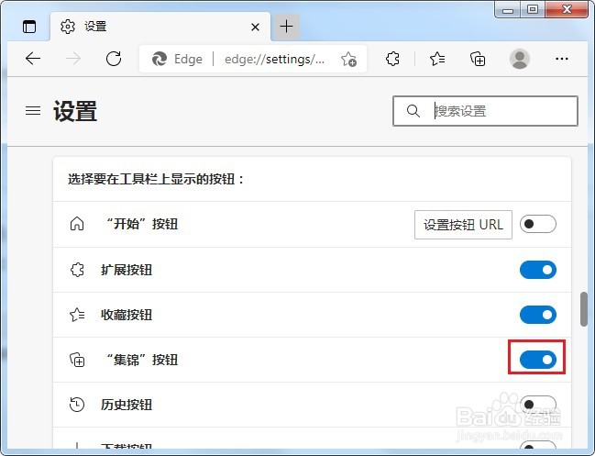Image resolution: width=595 pixels, height=456 pixels.
Task: Click the collections icon beside "集锦"按钮
Action: click(x=77, y=360)
